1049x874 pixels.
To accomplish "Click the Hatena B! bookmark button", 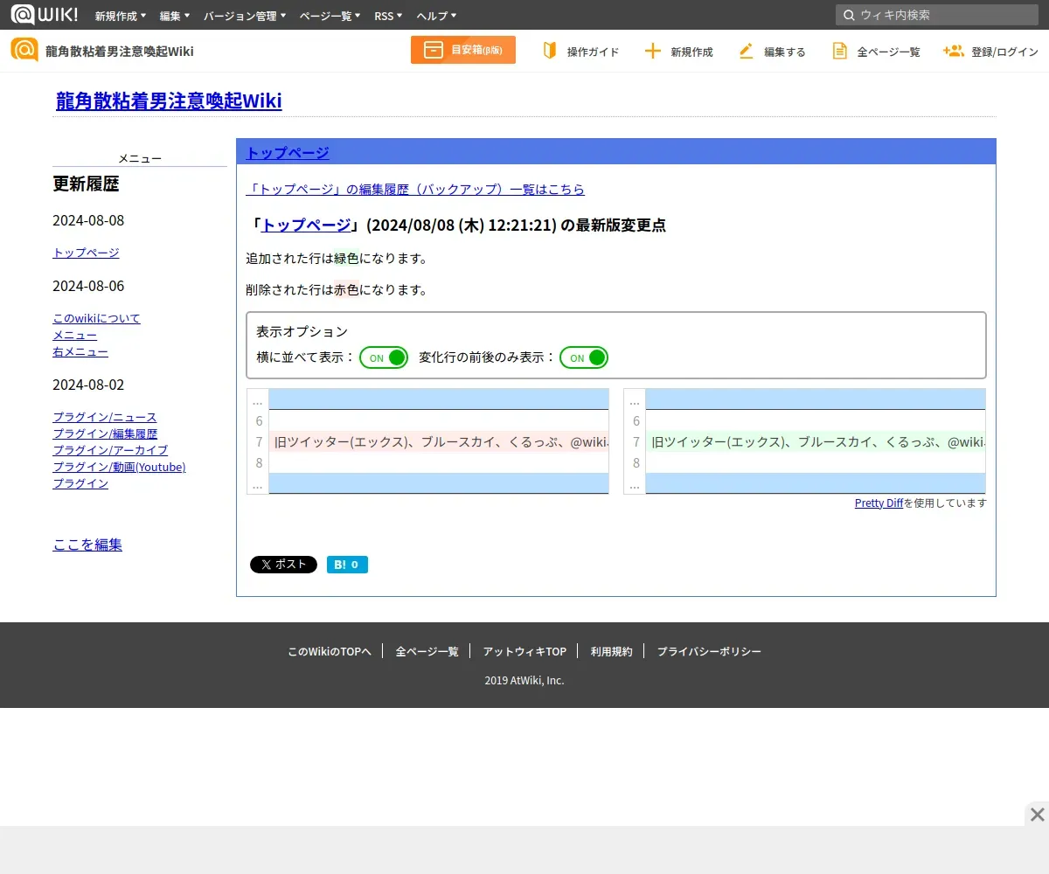I will click(347, 565).
